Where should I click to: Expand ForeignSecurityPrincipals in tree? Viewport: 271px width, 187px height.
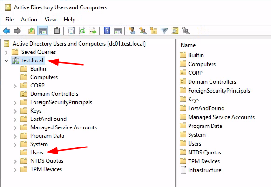tap(15, 102)
